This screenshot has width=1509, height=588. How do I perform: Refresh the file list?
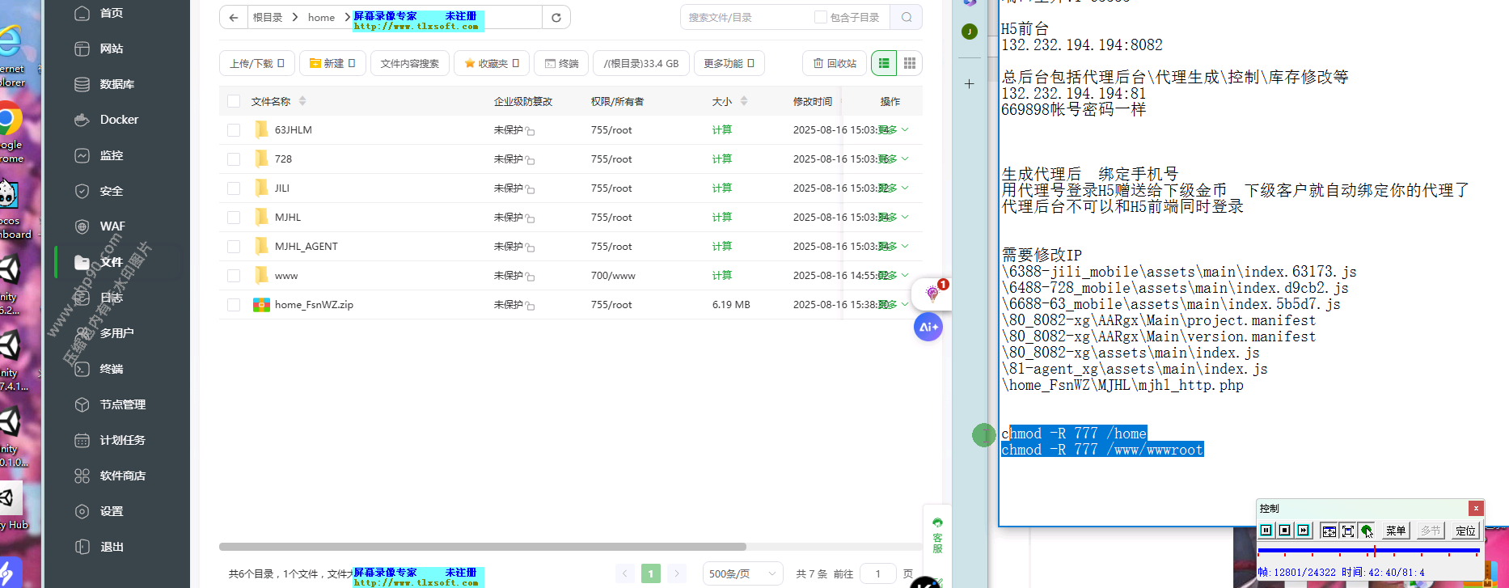coord(556,17)
